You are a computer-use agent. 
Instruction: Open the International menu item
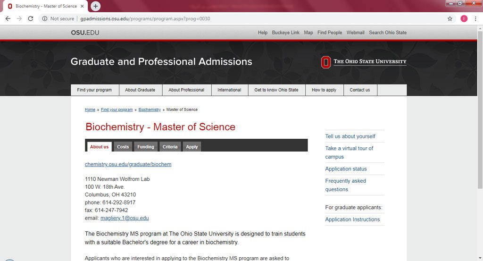click(229, 90)
